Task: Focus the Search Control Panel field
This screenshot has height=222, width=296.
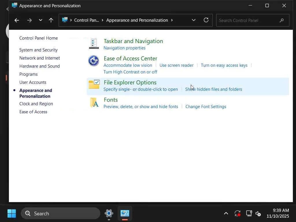Action: pyautogui.click(x=253, y=20)
